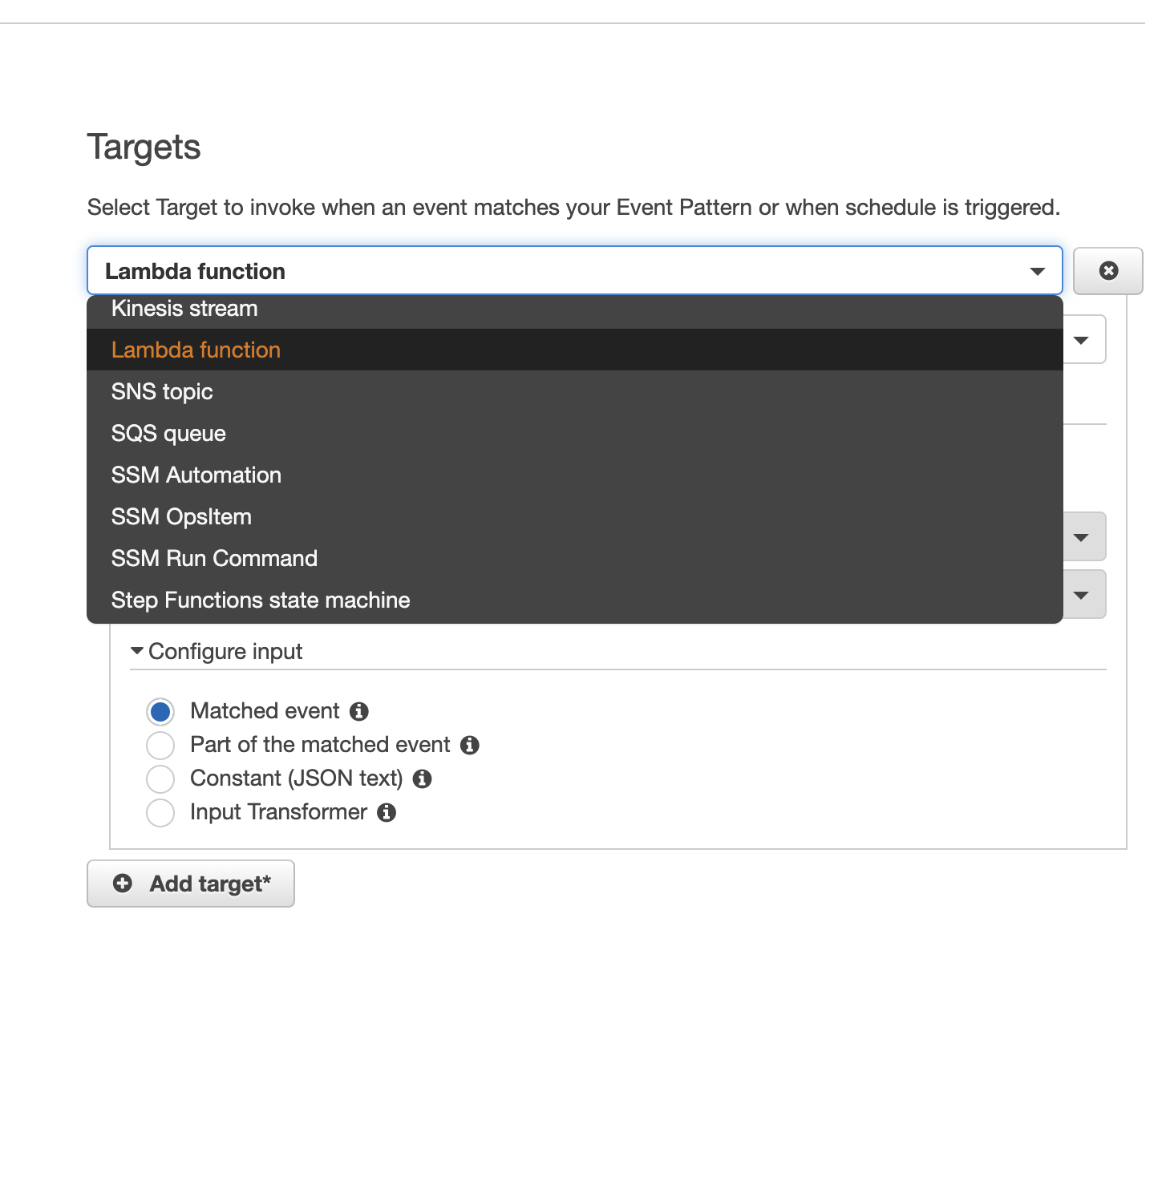Screen dimensions: 1166x1201
Task: Click info icon beside Input Transformer
Action: [x=387, y=813]
